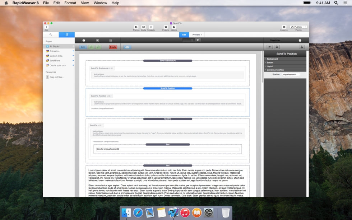352x220 pixels.
Task: Open the Apple menu
Action: pyautogui.click(x=6, y=3)
